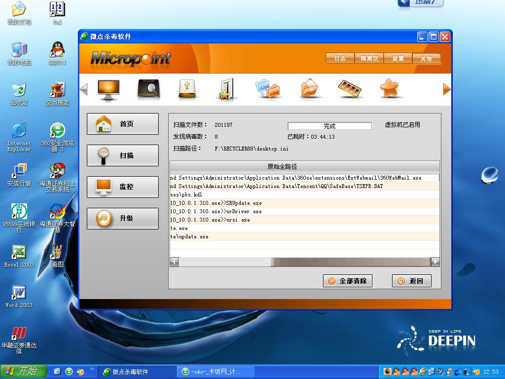Select the 回收站 recycle bin icon
This screenshot has height=379, width=505.
(19, 94)
